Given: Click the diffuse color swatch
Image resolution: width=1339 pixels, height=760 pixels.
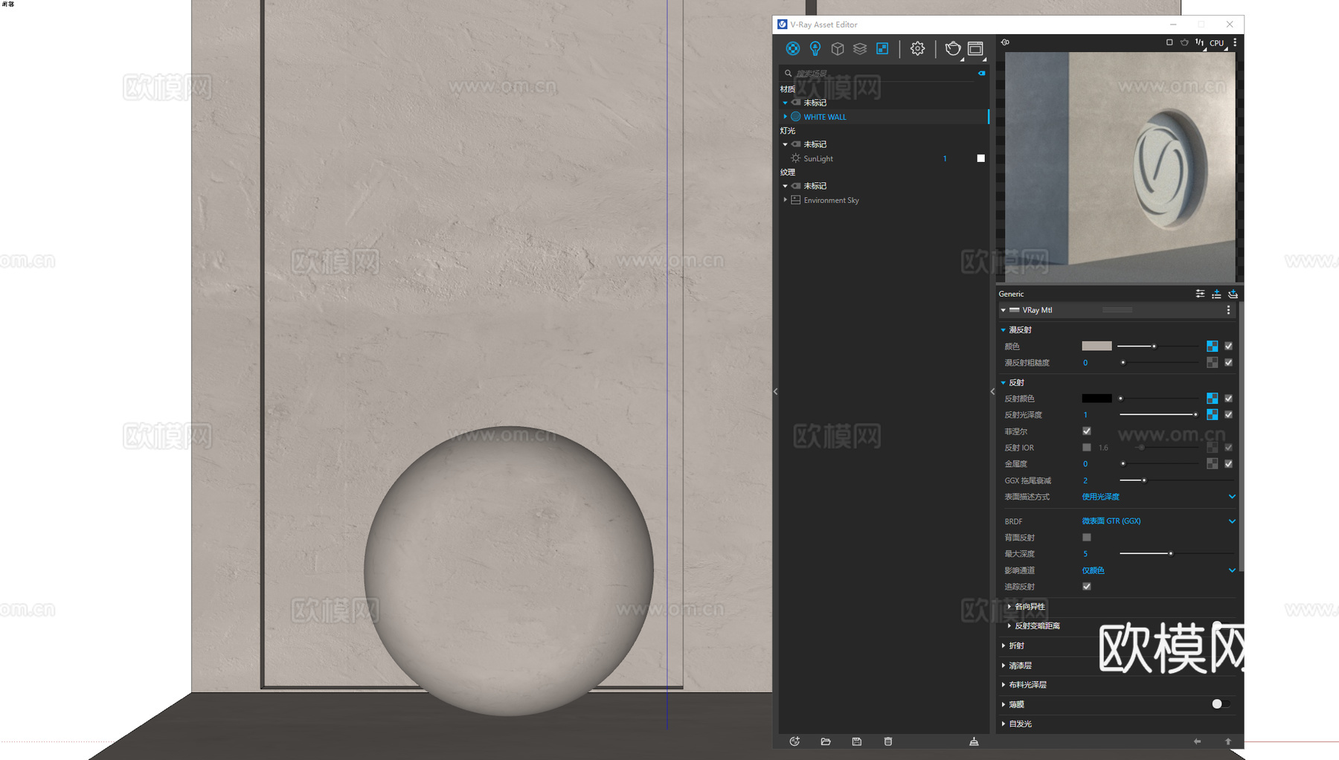Looking at the screenshot, I should (x=1096, y=346).
